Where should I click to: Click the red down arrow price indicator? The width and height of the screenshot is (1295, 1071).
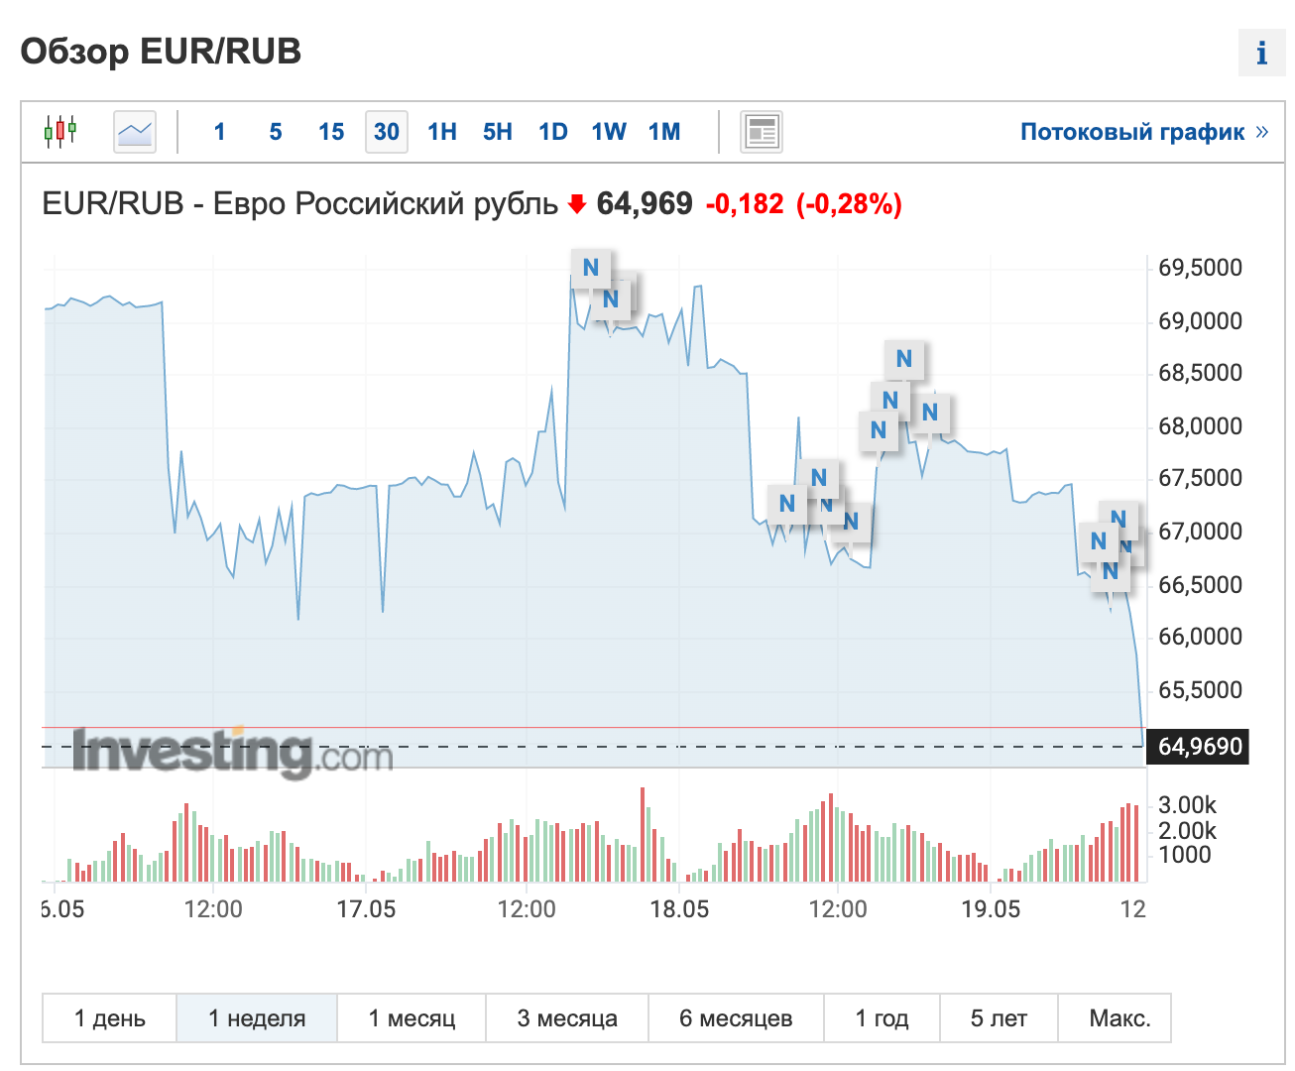(577, 204)
